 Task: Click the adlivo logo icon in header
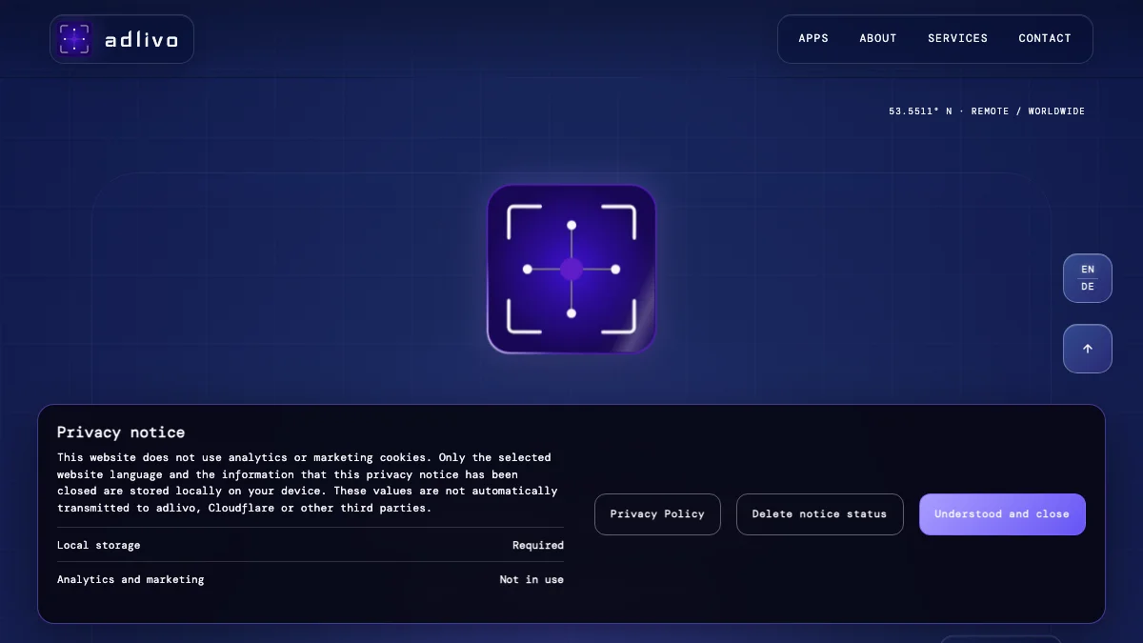[74, 39]
